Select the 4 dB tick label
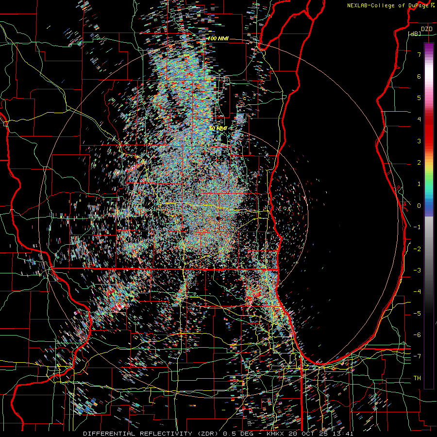The height and width of the screenshot is (437, 437). 419,119
